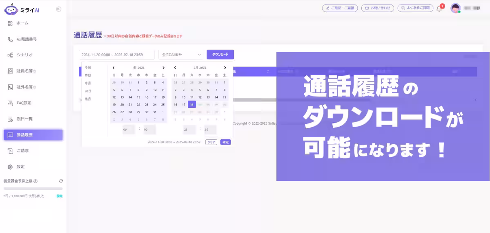Image resolution: width=490 pixels, height=233 pixels.
Task: Select the highlighted 通話履歴 menu item
Action: pos(33,135)
